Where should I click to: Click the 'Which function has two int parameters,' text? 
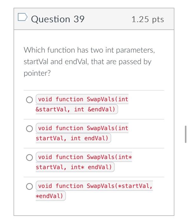coord(89,50)
